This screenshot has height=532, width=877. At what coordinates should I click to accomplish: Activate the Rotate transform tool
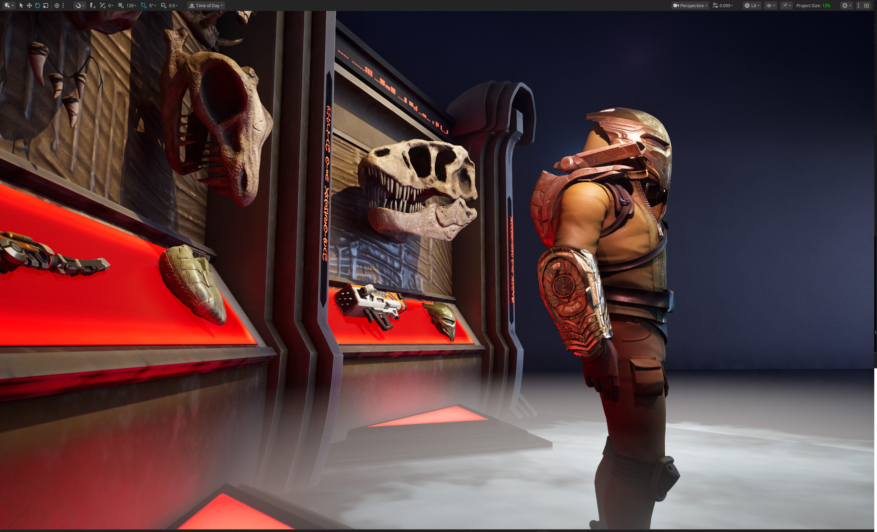click(x=37, y=5)
